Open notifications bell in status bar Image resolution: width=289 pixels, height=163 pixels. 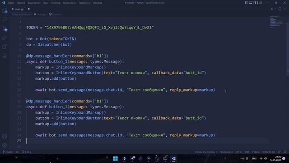tap(285, 152)
